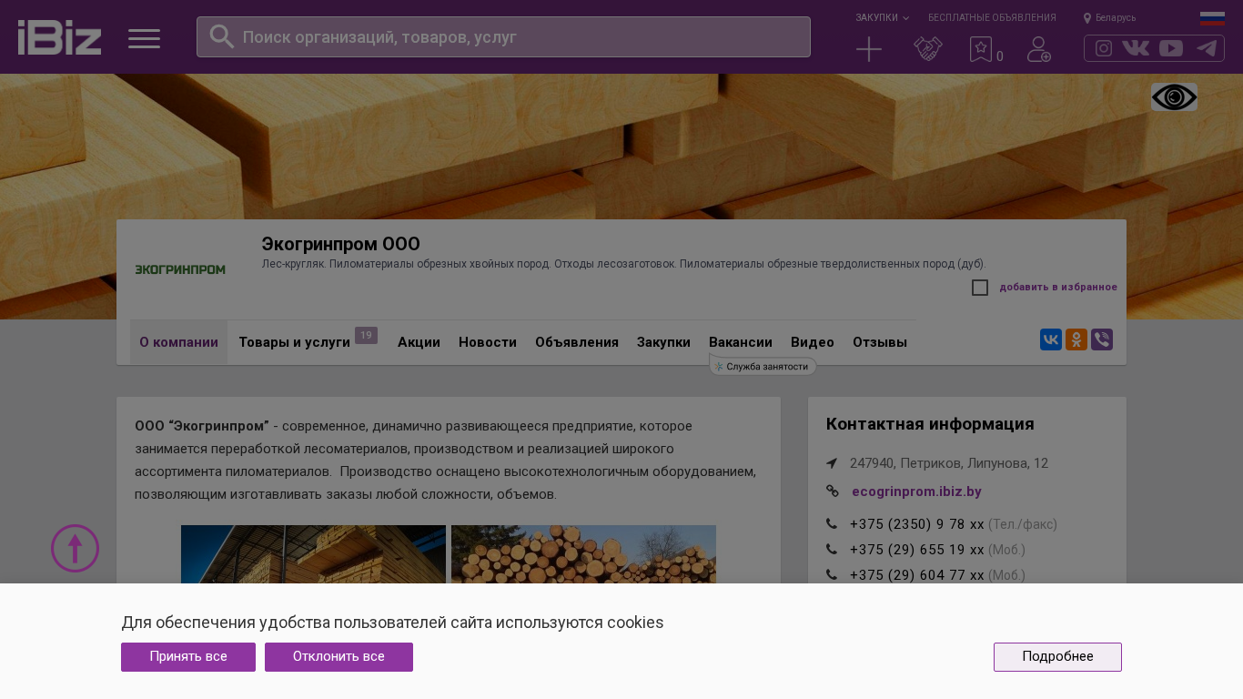Click the favorites counter 0

coord(1000,56)
